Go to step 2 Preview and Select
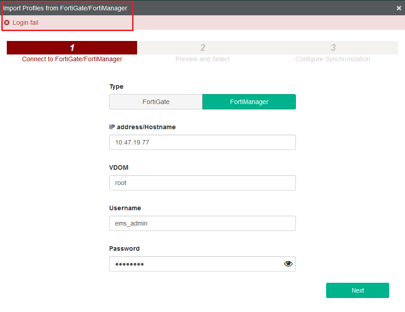Image resolution: width=405 pixels, height=312 pixels. click(x=202, y=52)
